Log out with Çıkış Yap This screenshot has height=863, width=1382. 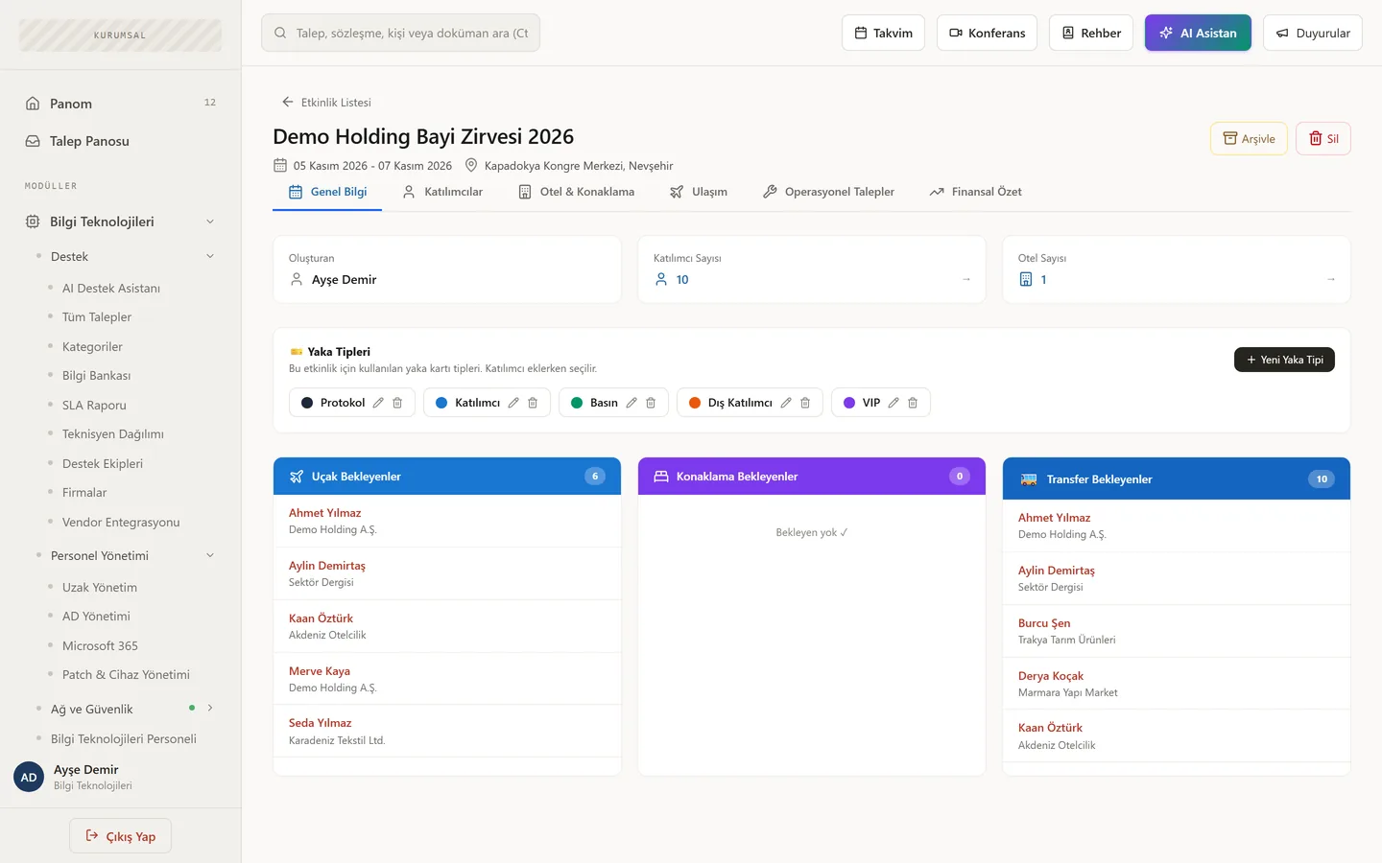[x=120, y=836]
